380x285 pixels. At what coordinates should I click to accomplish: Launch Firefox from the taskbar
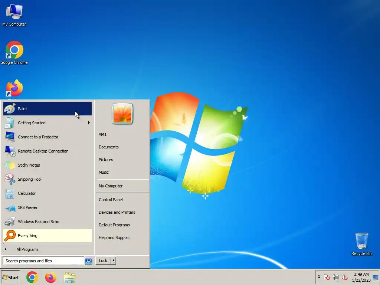(x=50, y=278)
